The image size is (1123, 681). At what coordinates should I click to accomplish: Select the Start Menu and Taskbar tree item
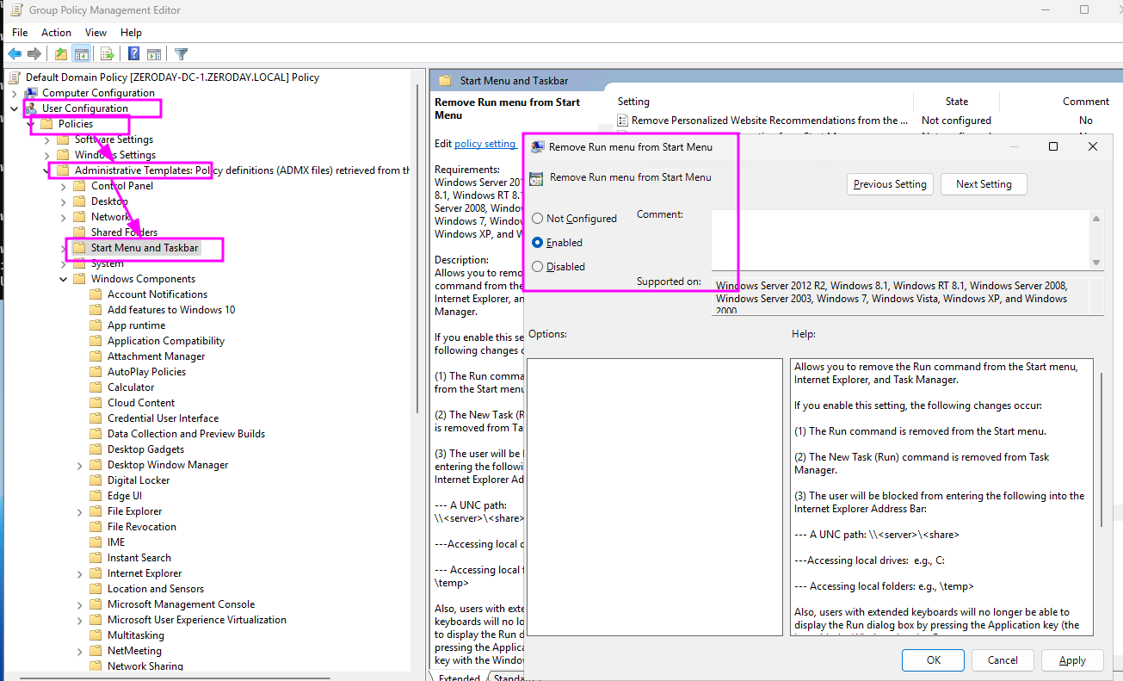point(145,248)
